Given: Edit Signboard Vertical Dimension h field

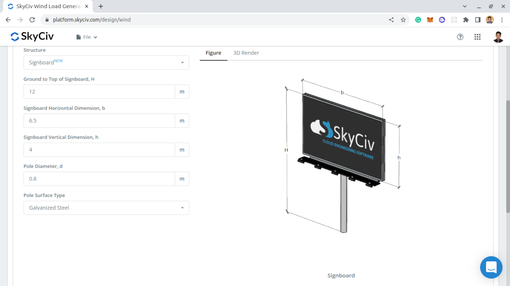Looking at the screenshot, I should 99,150.
